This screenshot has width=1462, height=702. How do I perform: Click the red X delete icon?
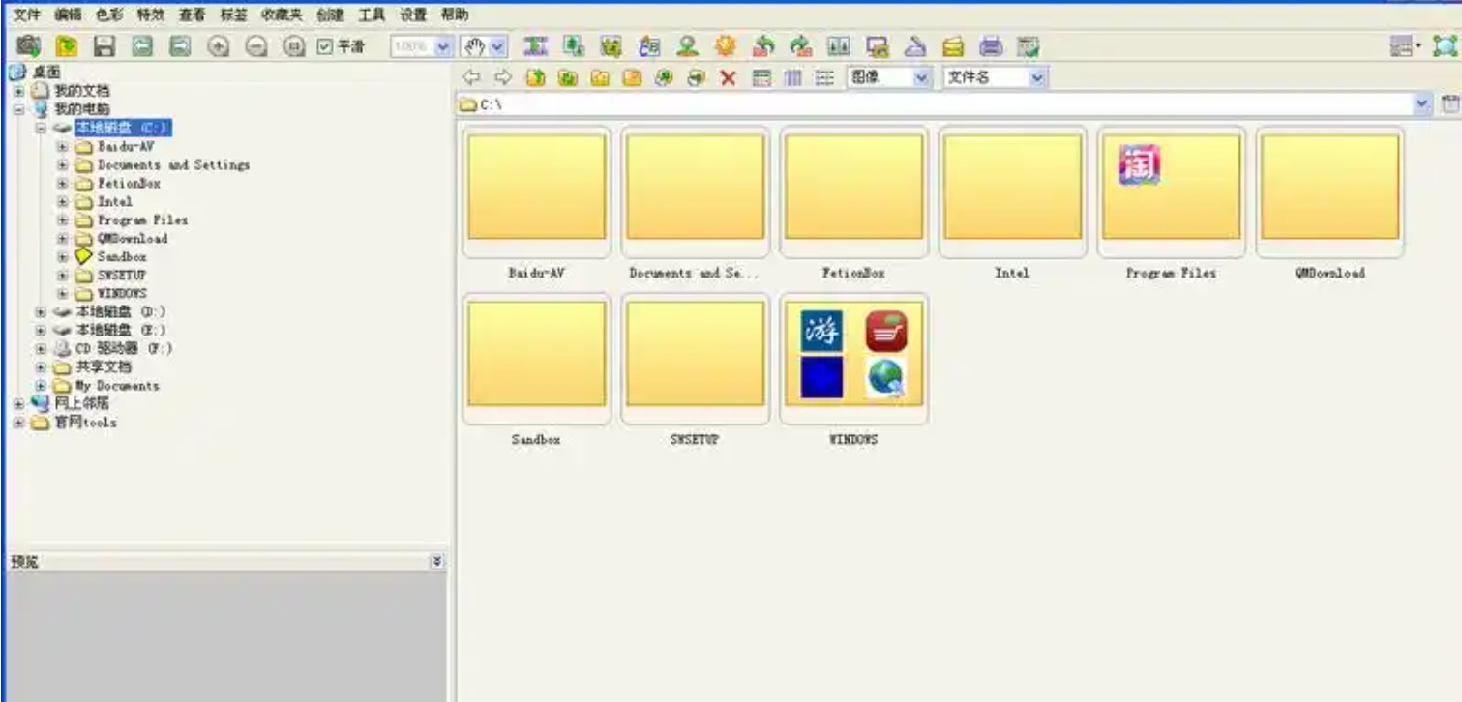[x=728, y=77]
